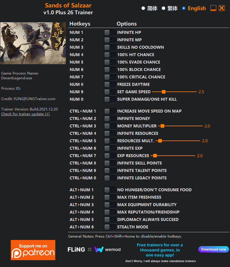230x267 pixels.
Task: Enable Resources Mult. toggle
Action: tap(110, 141)
